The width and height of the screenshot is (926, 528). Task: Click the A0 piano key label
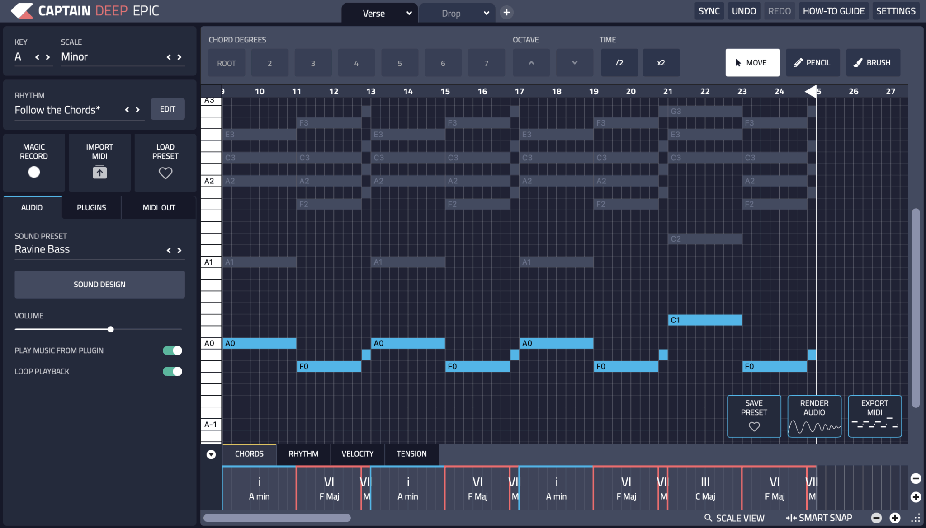211,343
